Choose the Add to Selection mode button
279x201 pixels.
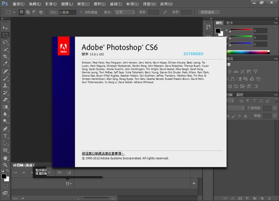[28, 12]
